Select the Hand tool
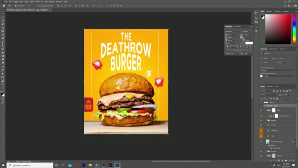This screenshot has height=168, width=298. coord(3,81)
